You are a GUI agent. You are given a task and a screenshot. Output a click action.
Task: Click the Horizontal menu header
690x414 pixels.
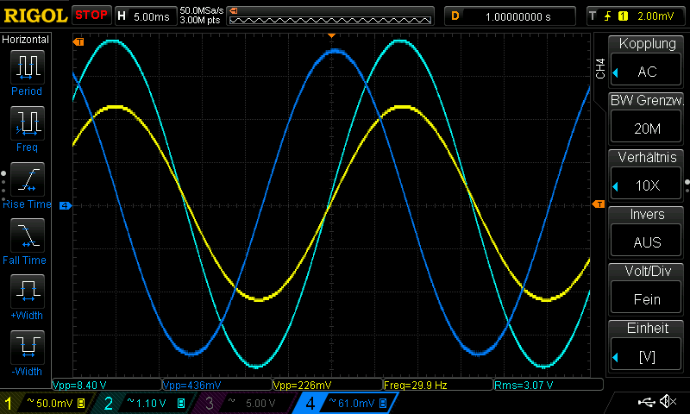(x=26, y=39)
